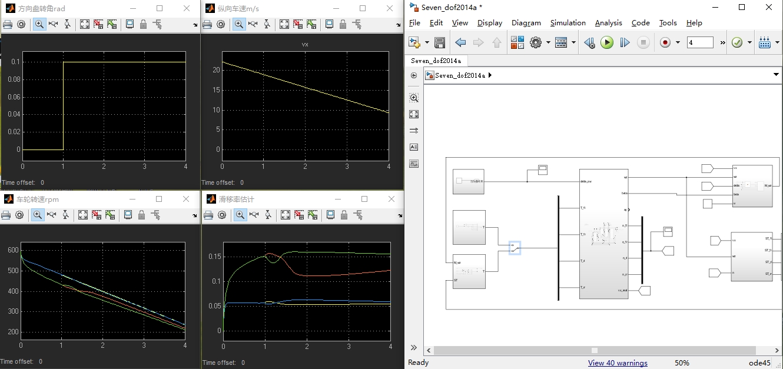Autoscale axes in 滑移率估计 scope
Viewport: 783px width, 369px height.
click(x=286, y=215)
